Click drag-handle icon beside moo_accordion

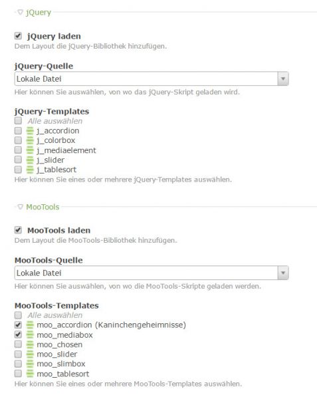(x=30, y=325)
